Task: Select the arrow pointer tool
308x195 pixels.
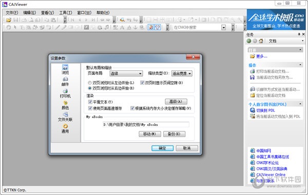Action: click(15, 27)
